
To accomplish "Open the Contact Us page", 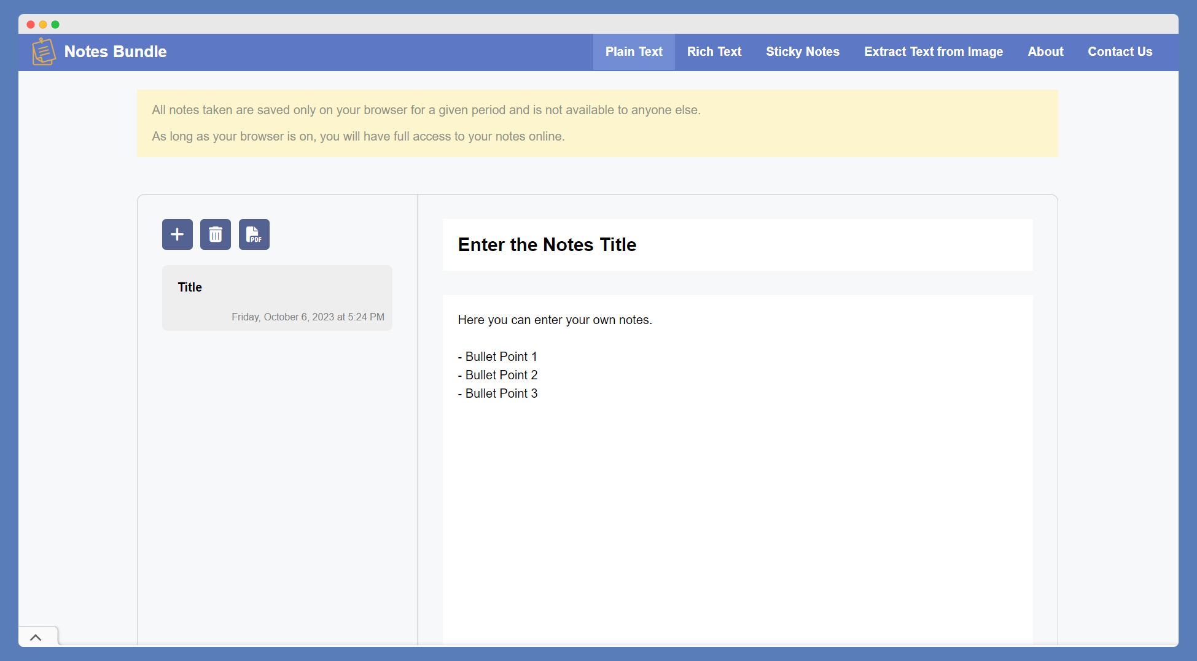I will [1120, 52].
